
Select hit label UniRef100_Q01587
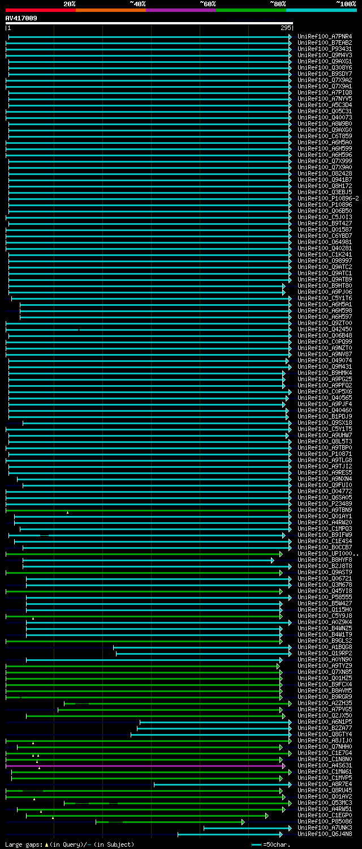coord(325,229)
